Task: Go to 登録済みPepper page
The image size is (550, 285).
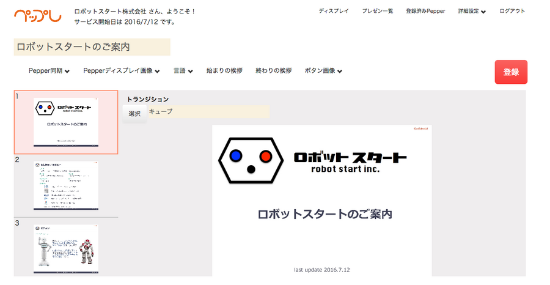Action: tap(425, 11)
